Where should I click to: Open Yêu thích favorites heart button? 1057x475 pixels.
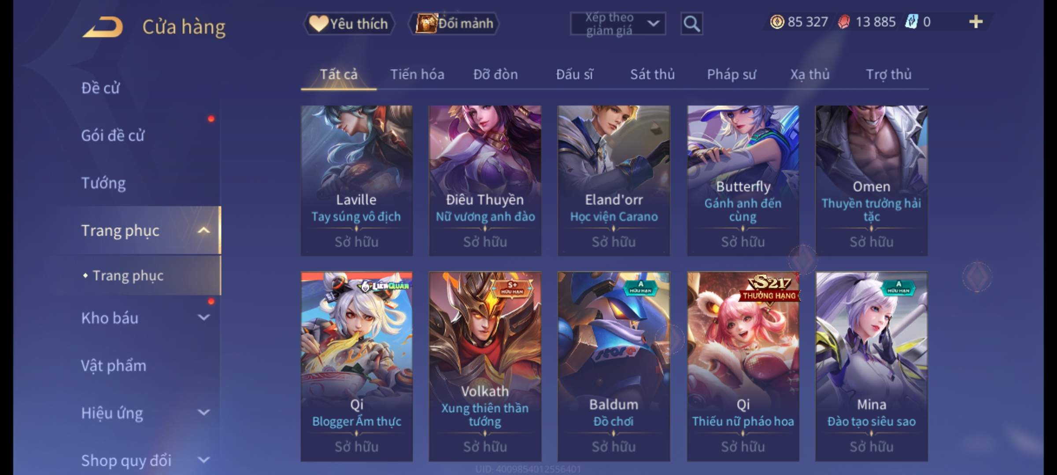click(349, 23)
